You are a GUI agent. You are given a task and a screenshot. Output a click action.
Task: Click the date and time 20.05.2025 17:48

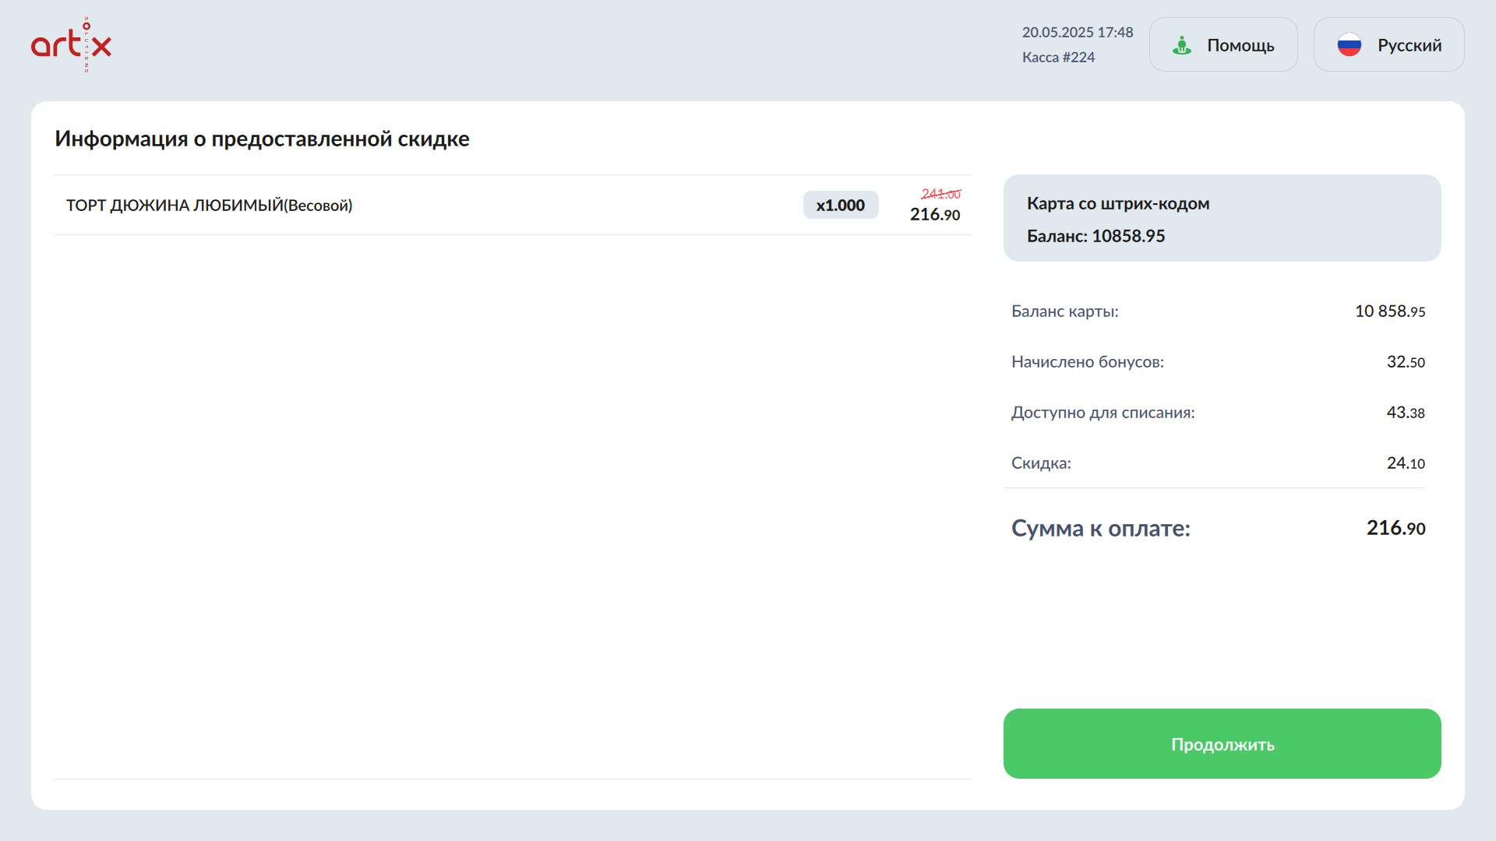coord(1077,33)
